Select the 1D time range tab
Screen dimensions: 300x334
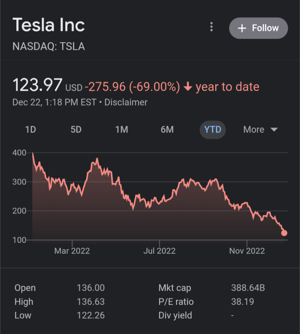pos(31,130)
